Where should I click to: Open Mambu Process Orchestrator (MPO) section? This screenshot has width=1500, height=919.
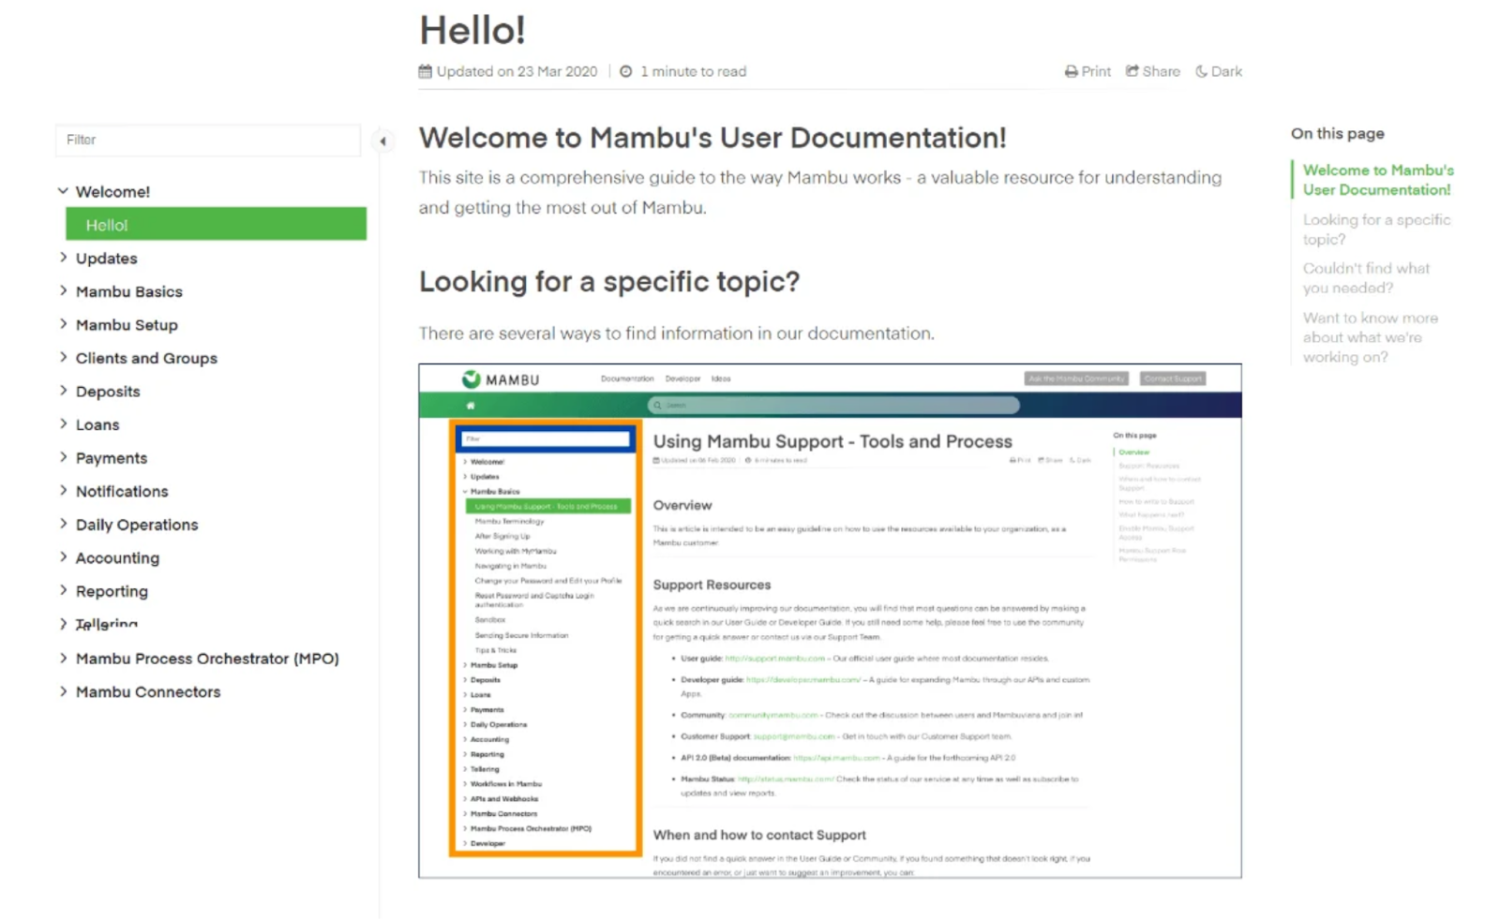(207, 659)
